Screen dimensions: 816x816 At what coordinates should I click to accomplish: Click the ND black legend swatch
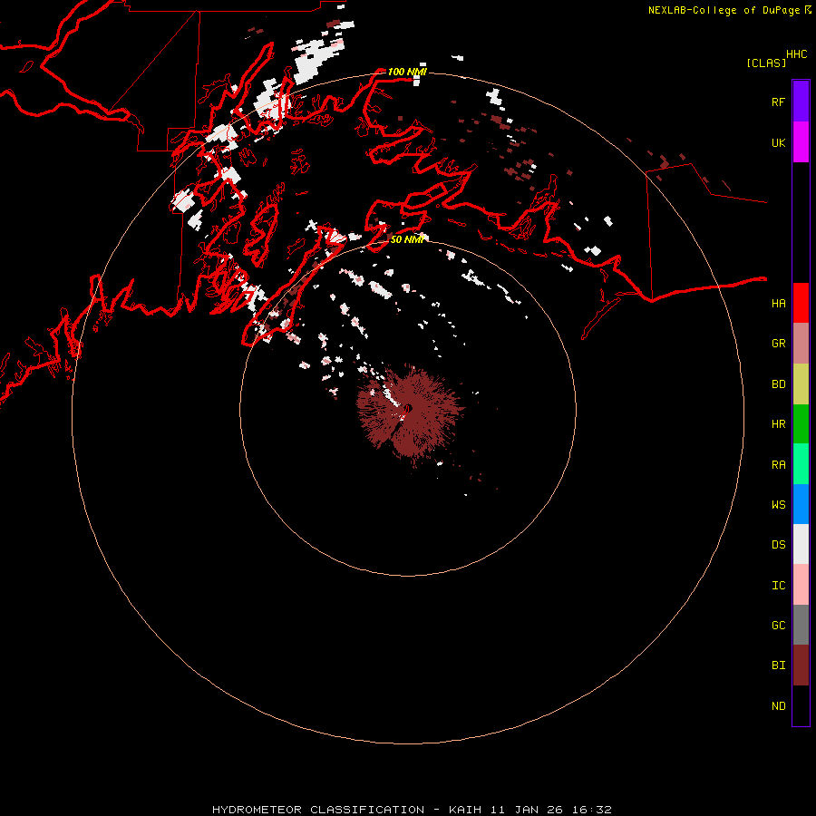801,705
